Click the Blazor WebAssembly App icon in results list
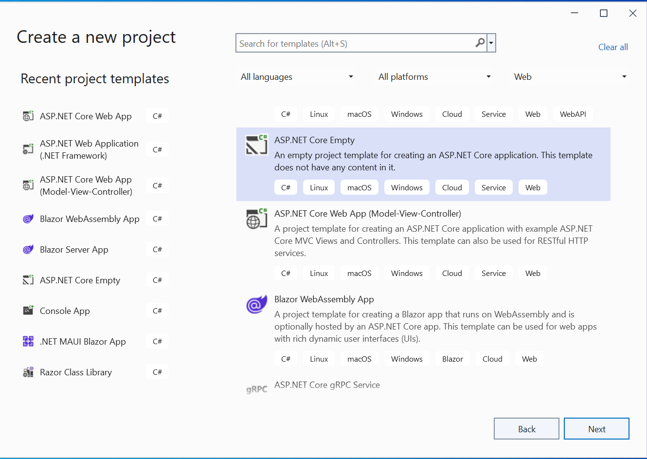647x459 pixels. click(x=257, y=304)
